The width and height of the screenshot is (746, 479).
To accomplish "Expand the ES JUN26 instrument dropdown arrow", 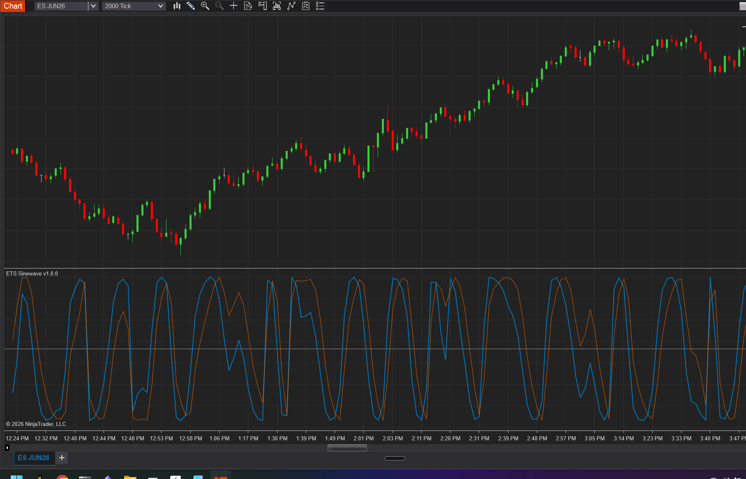I will point(93,6).
